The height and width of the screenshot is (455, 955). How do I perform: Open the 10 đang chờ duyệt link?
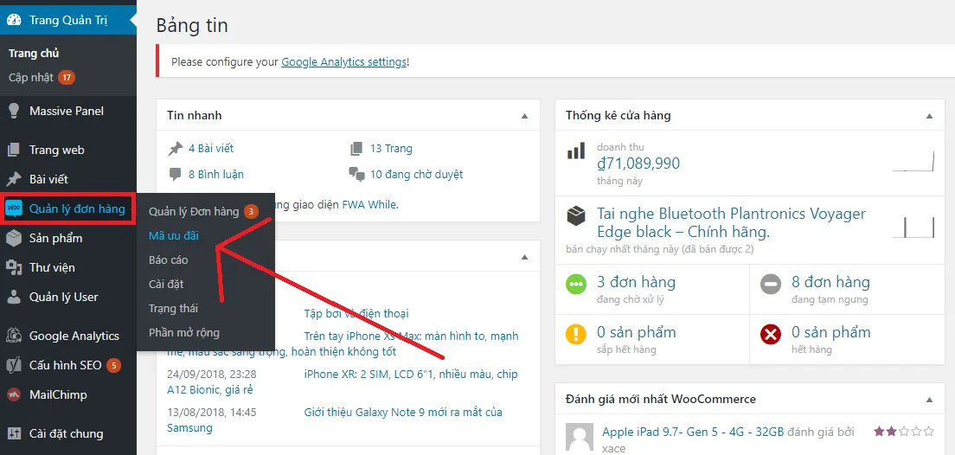click(417, 175)
